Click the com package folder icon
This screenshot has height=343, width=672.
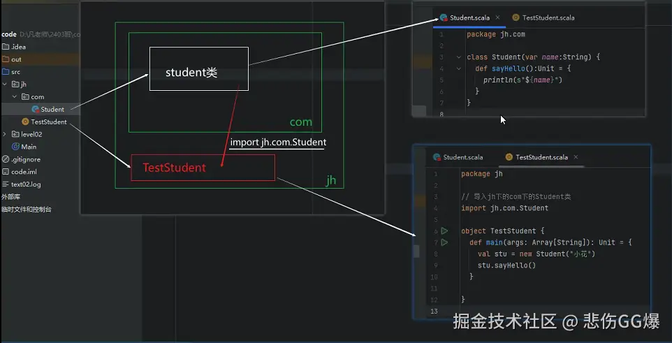(25, 97)
